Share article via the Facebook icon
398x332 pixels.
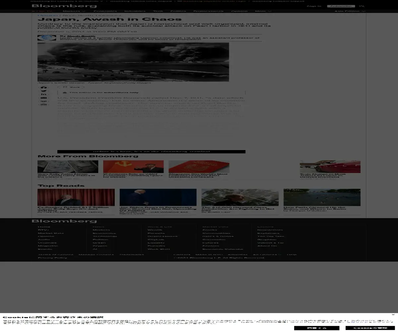click(44, 87)
